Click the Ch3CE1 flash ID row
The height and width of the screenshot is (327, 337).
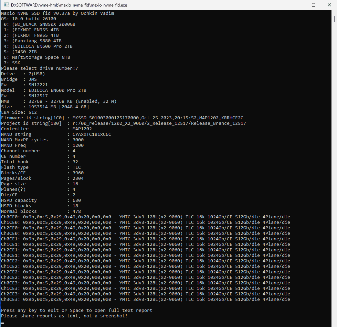tap(146, 255)
